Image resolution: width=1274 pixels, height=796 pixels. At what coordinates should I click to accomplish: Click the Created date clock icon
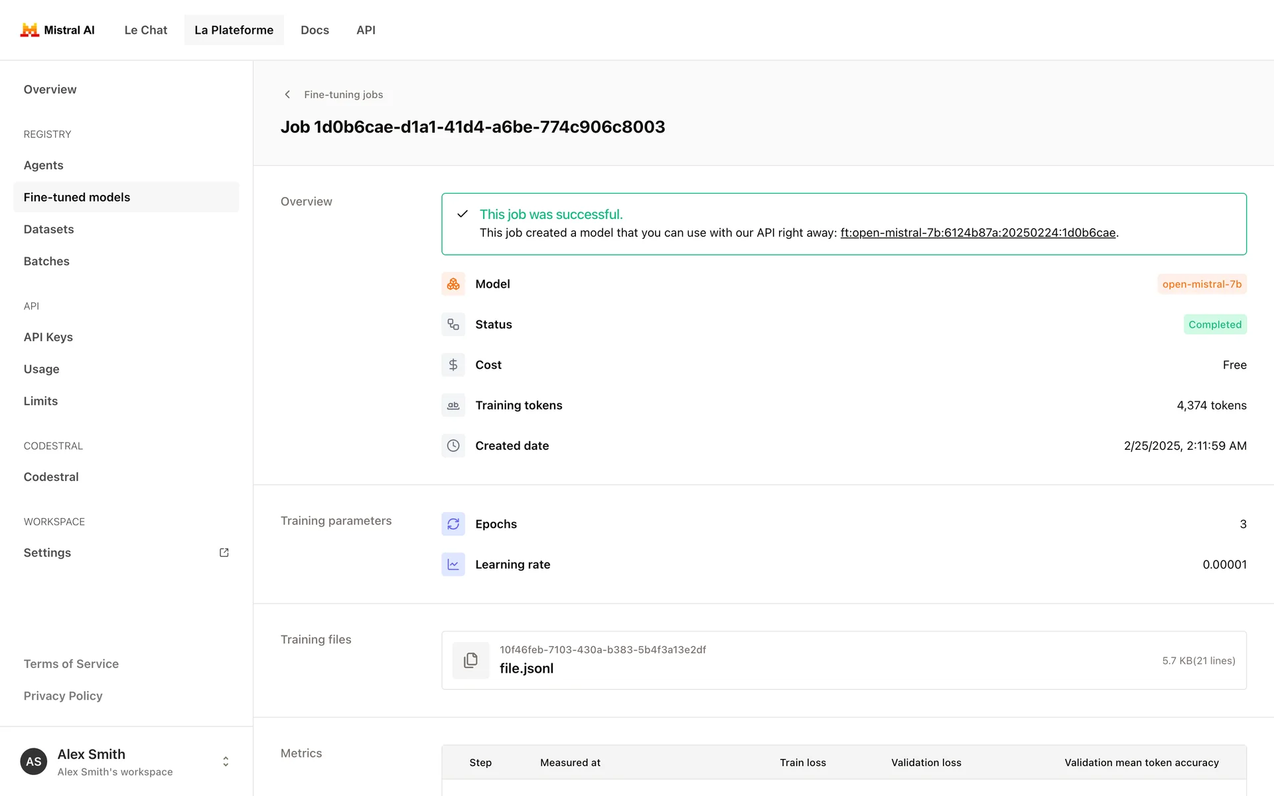point(453,446)
